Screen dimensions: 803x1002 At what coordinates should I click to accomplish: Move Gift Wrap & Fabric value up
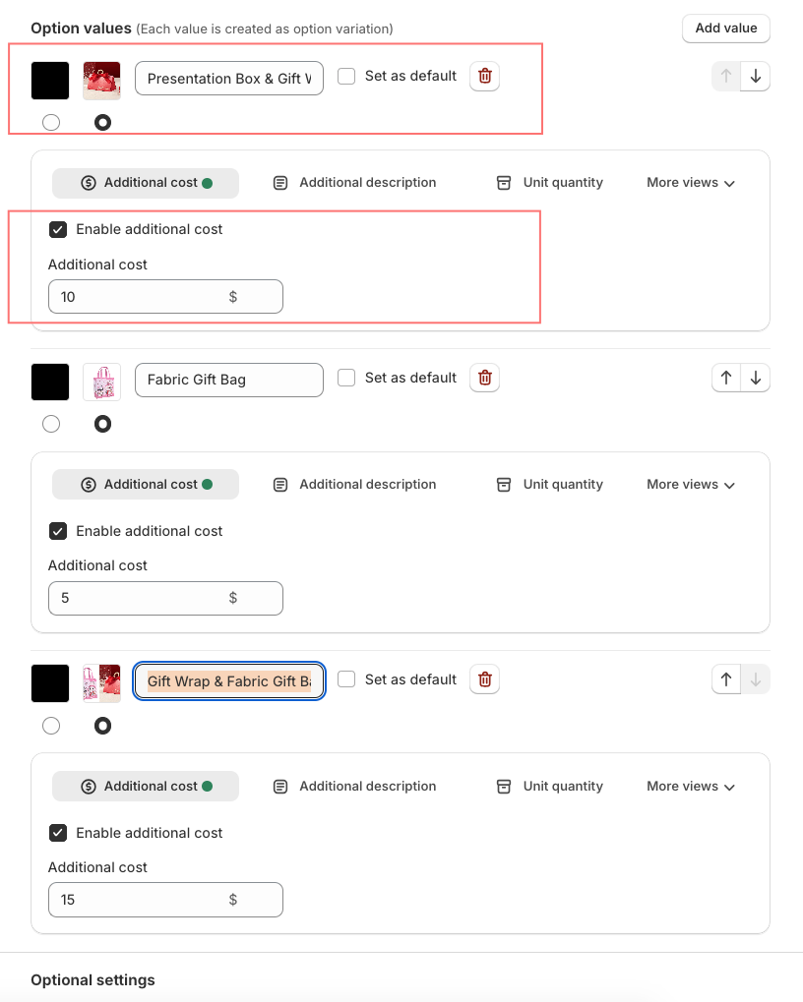(x=726, y=679)
